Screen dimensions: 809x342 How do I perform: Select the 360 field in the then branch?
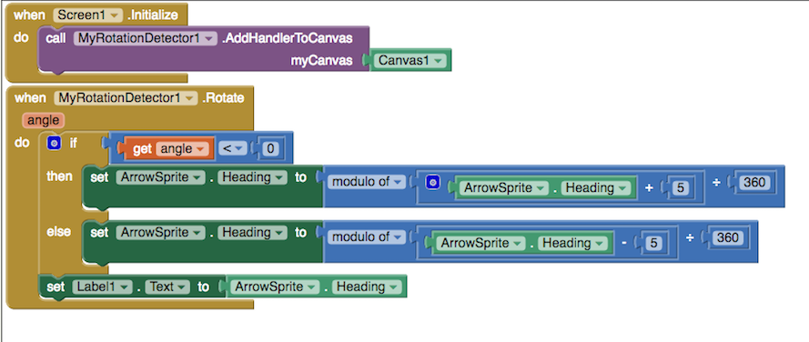point(754,182)
